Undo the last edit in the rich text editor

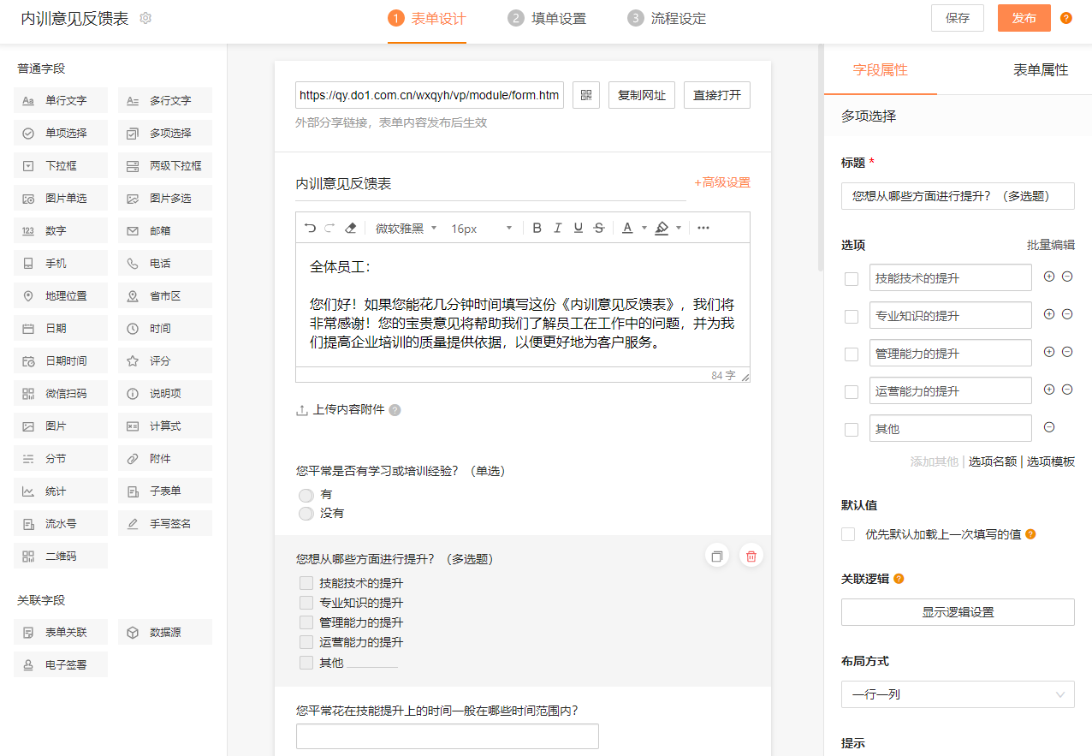click(310, 228)
